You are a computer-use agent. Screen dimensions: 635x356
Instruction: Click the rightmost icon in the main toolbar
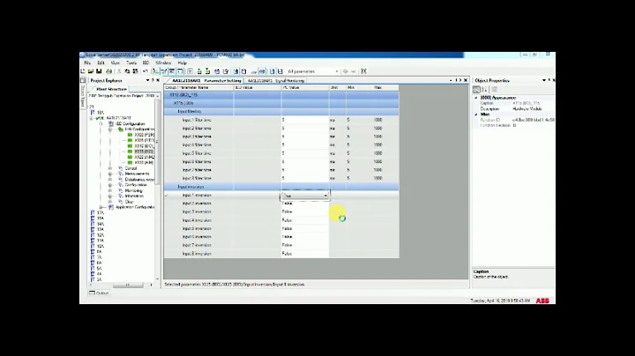point(363,71)
